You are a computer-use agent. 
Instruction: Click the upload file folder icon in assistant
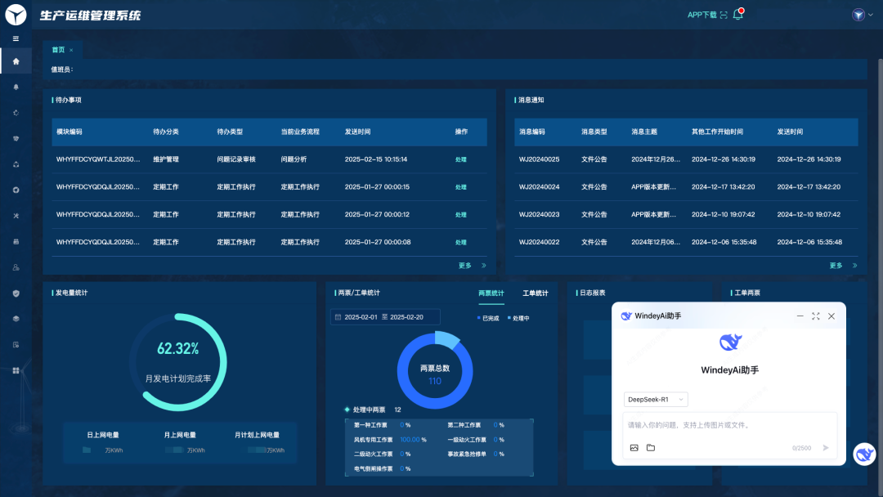(x=651, y=448)
